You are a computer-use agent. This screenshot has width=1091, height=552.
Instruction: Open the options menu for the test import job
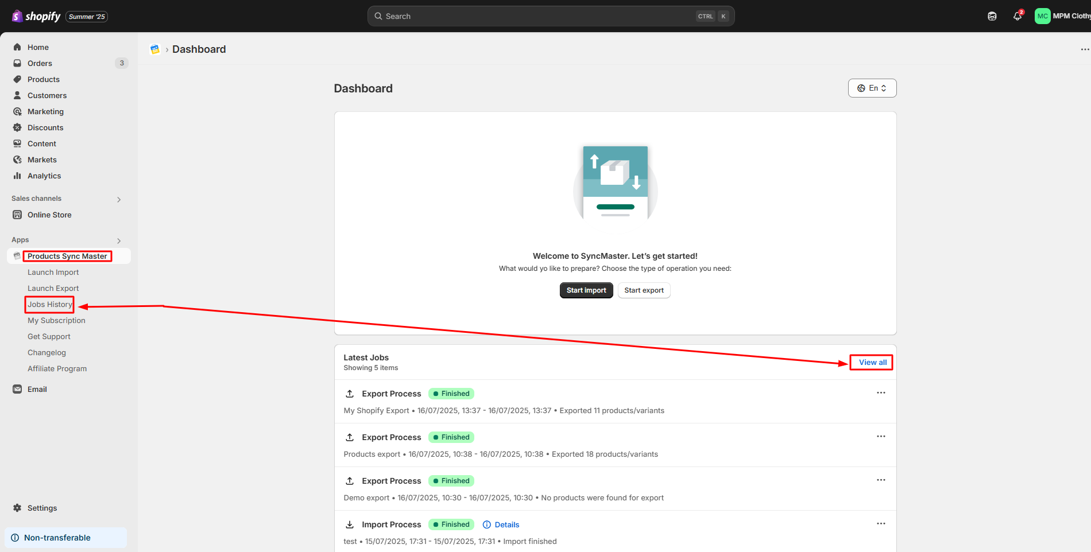point(881,524)
